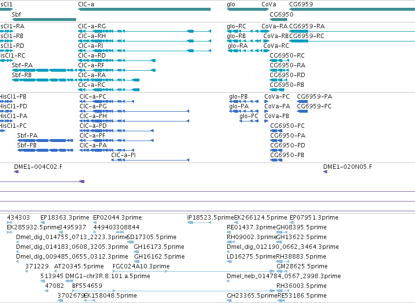
Task: Open EST Dmel_dig_012190_0662_3464.3prime
Action: pos(228,252)
